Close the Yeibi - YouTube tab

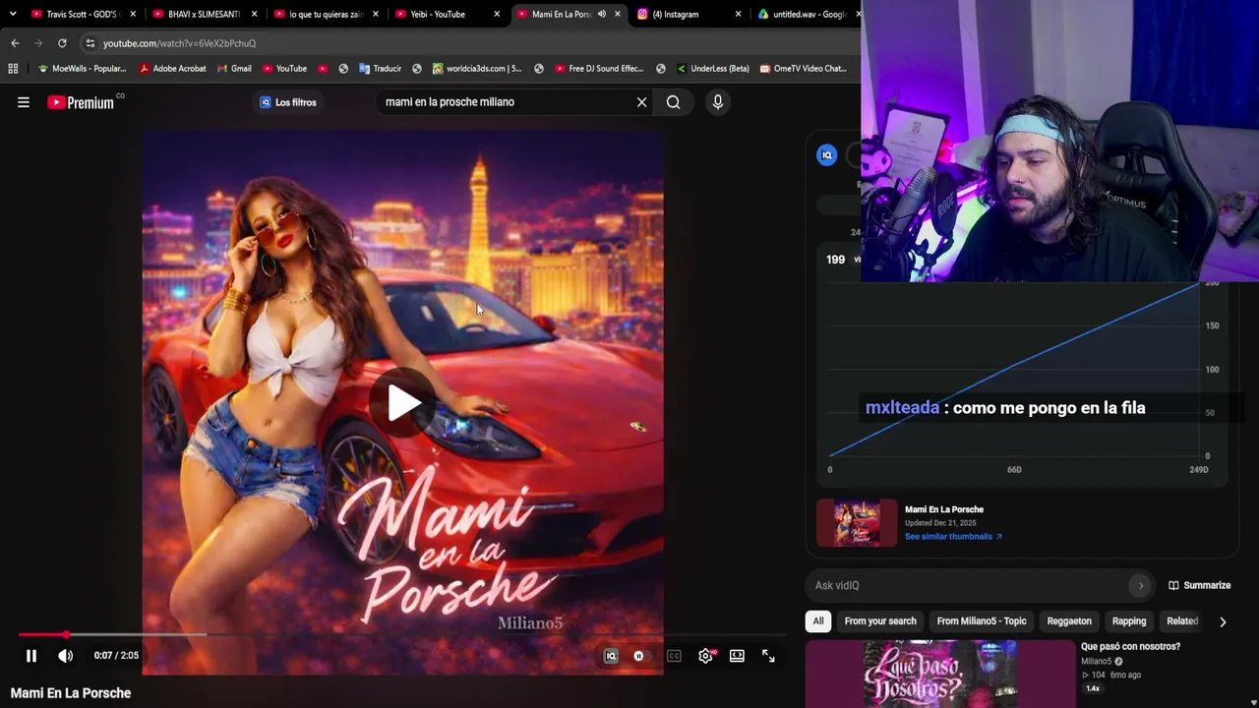pyautogui.click(x=497, y=14)
